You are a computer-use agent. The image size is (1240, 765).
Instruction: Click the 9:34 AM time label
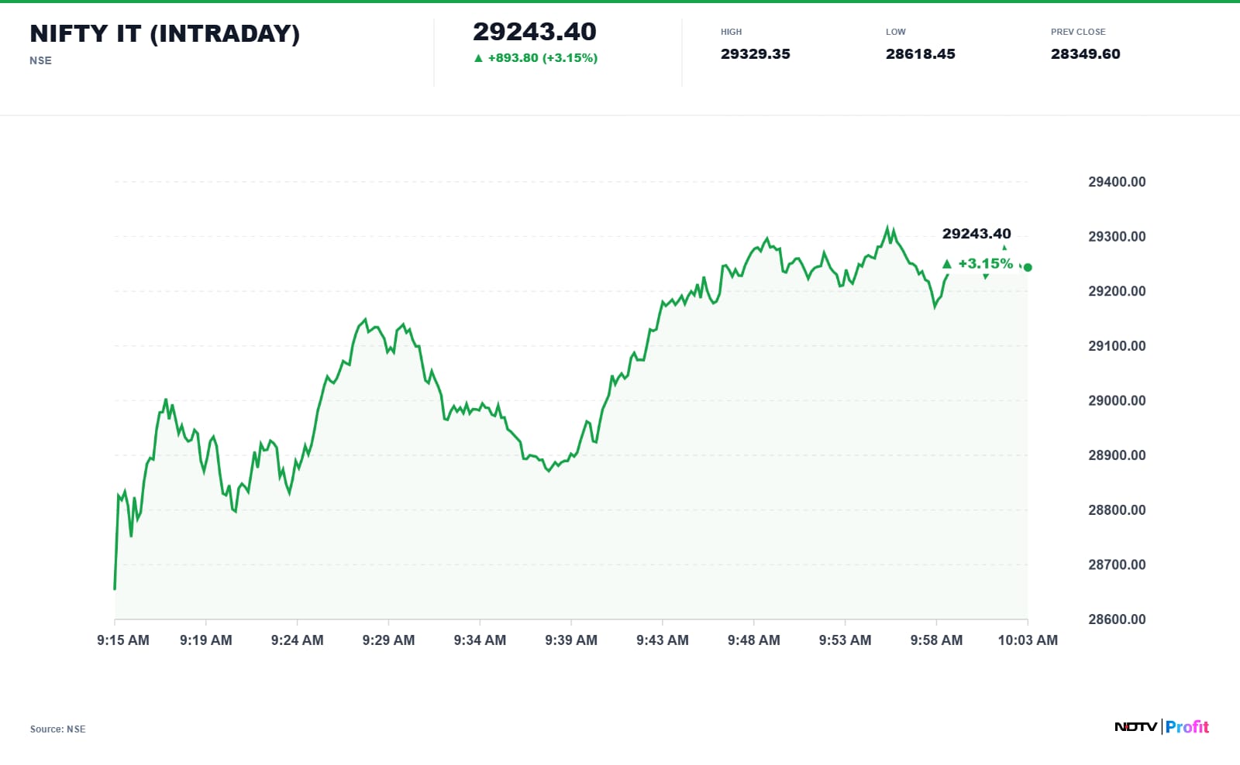(x=480, y=640)
